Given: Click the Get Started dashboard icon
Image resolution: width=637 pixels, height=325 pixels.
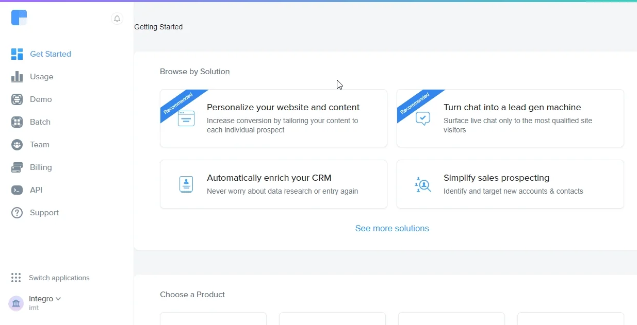Looking at the screenshot, I should pos(17,54).
